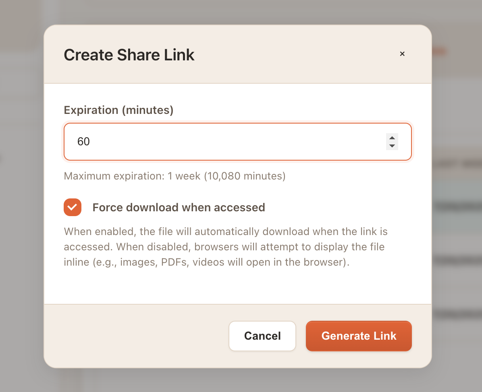The image size is (482, 392).
Task: Click the "Create Share Link" dialog title
Action: [129, 55]
